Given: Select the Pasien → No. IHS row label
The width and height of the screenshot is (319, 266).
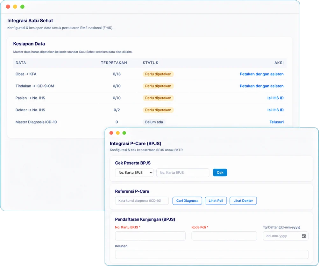Looking at the screenshot, I should (30, 98).
